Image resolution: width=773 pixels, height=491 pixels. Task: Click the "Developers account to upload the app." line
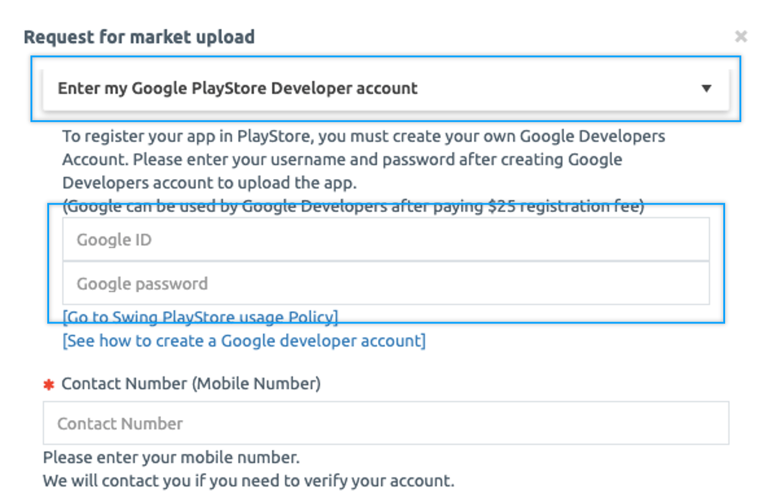[210, 183]
